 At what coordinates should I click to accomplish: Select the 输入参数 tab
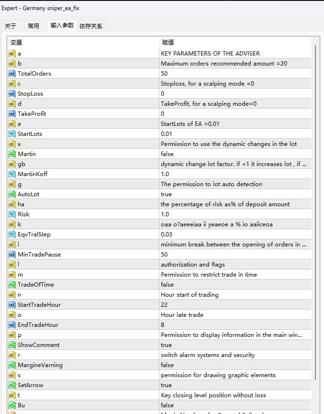tap(62, 25)
